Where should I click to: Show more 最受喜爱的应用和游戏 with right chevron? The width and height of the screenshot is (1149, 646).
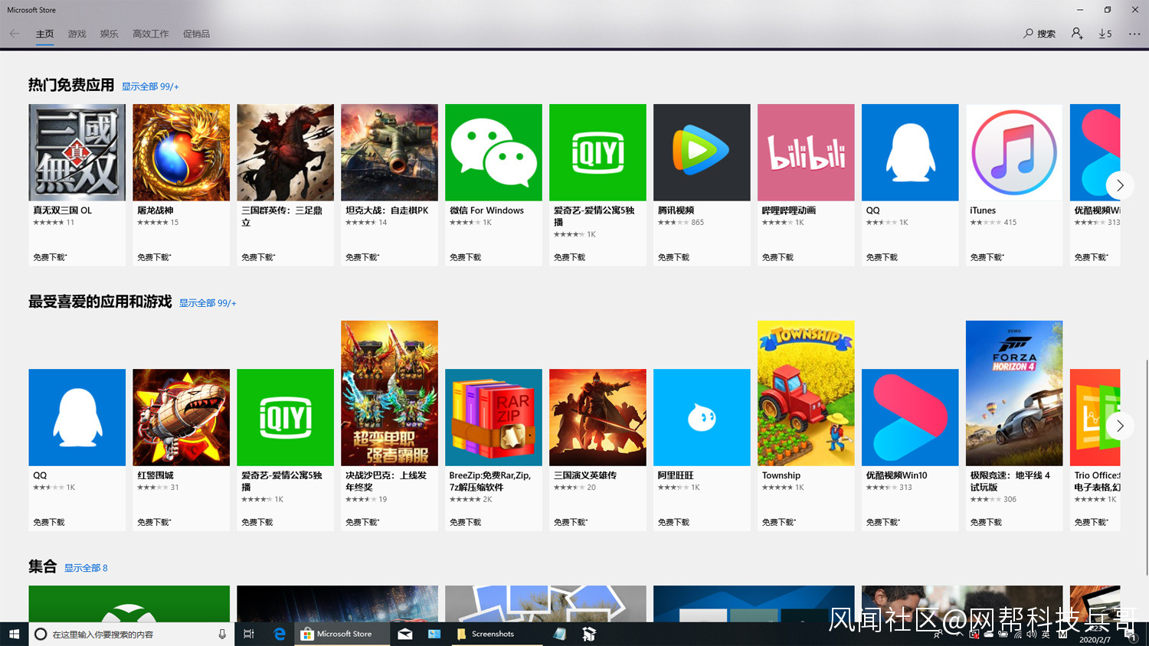(1120, 426)
